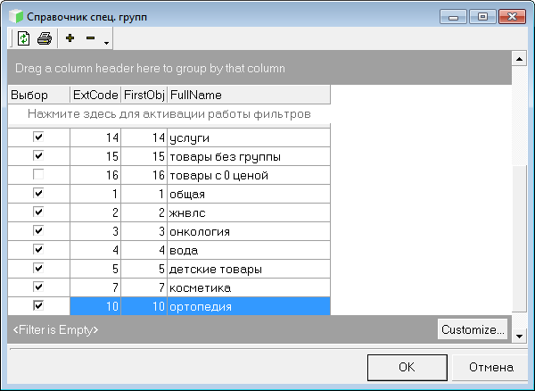Screen dimensions: 535x391
Task: Sort by the FullName column header
Action: coord(248,95)
